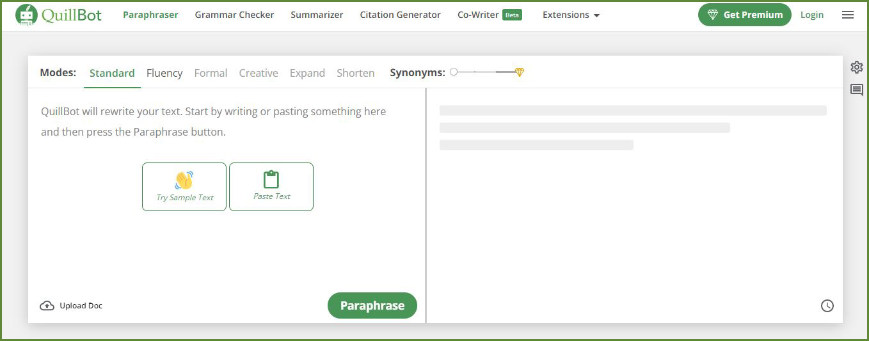This screenshot has height=341, width=869.
Task: Click the premium diamond on synonyms slider
Action: (x=520, y=72)
